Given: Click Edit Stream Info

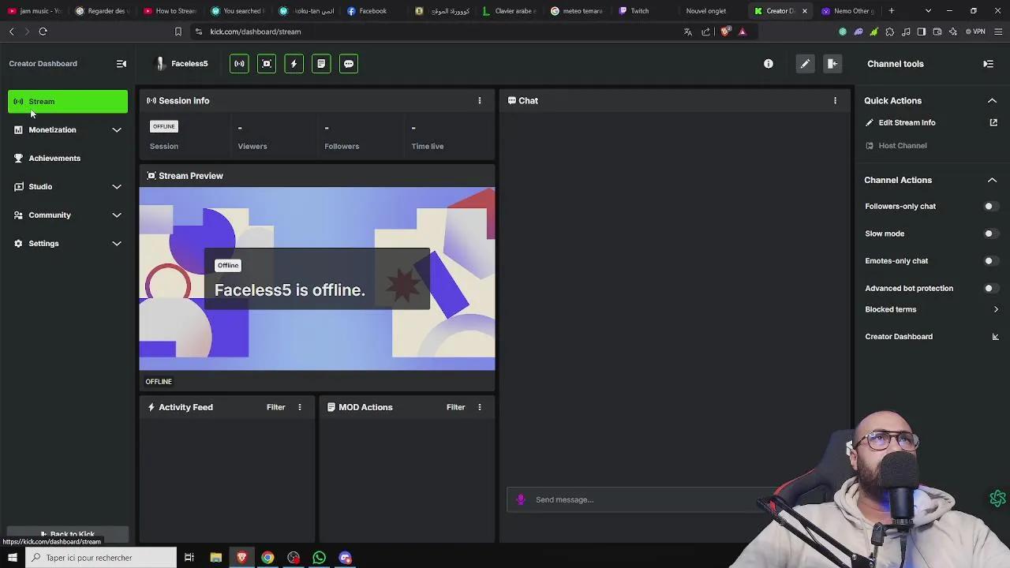Looking at the screenshot, I should [x=907, y=122].
